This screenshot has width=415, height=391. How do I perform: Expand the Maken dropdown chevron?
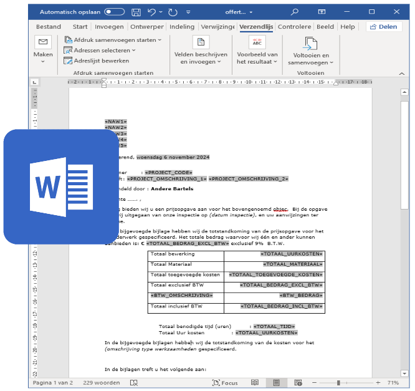43,62
